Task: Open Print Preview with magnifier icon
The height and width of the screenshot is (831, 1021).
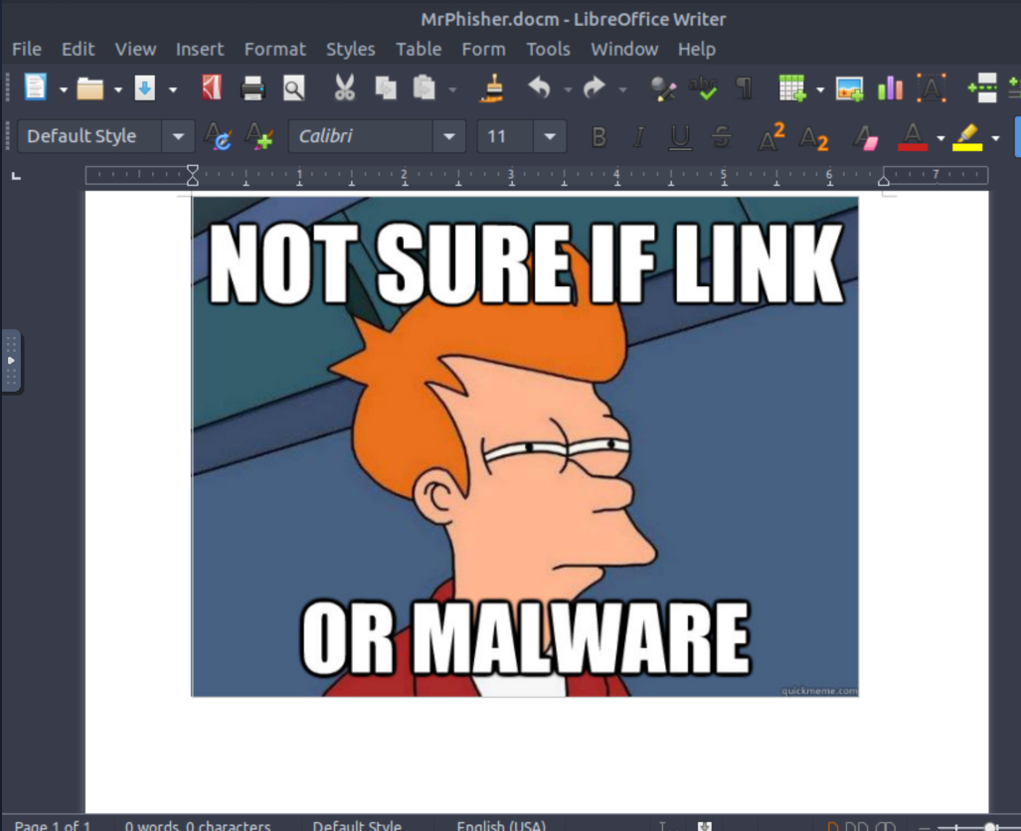Action: (293, 88)
